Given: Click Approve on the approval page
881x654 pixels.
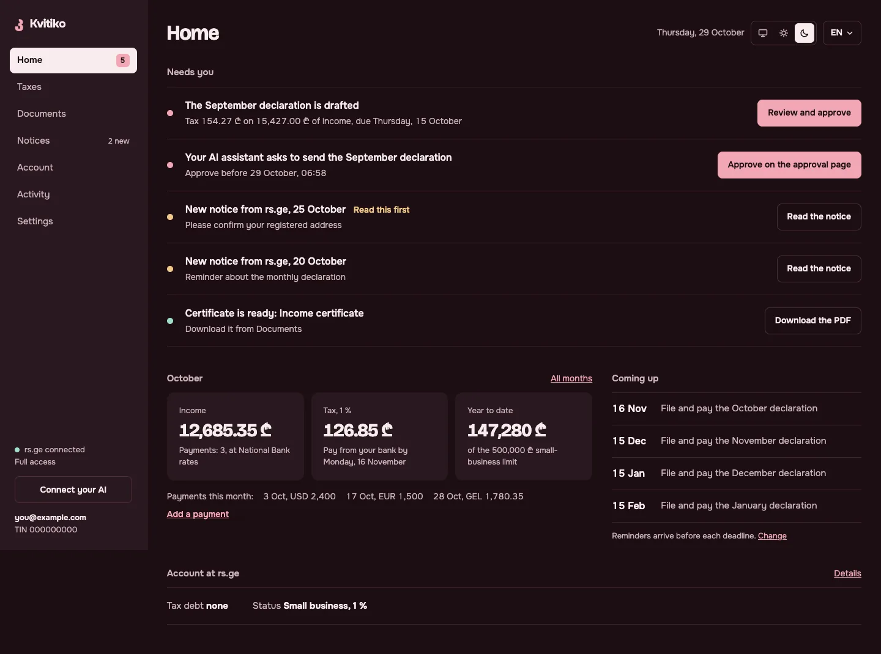Looking at the screenshot, I should 789,165.
